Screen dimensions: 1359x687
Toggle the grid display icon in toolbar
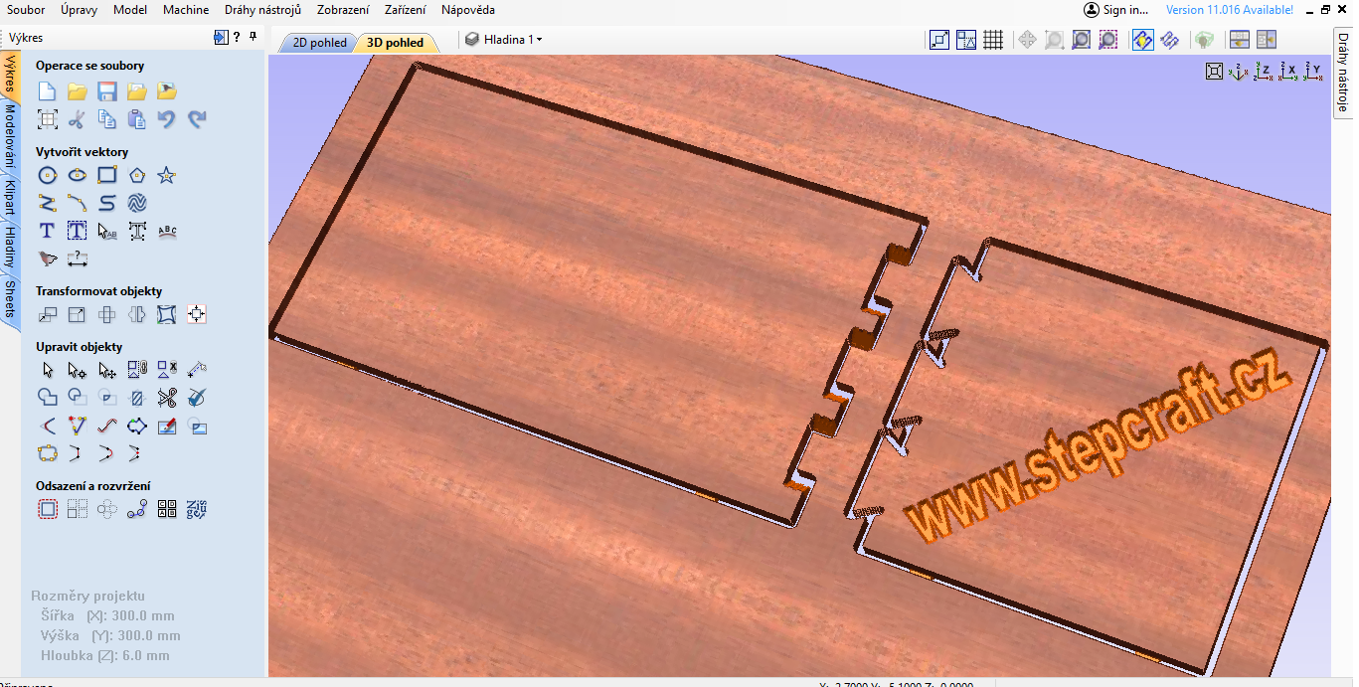tap(992, 40)
